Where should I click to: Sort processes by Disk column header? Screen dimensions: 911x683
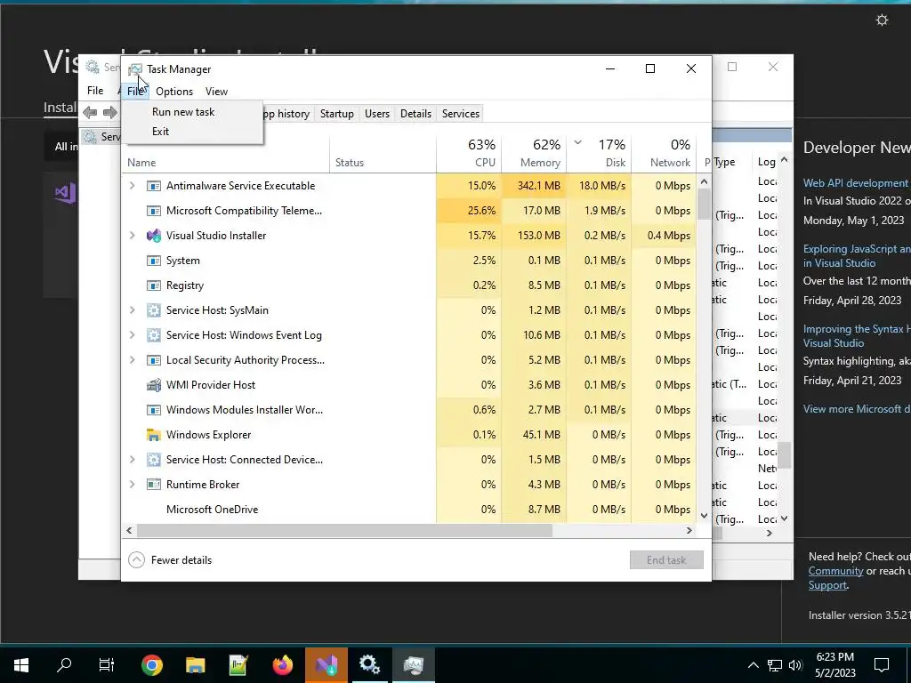(599, 153)
